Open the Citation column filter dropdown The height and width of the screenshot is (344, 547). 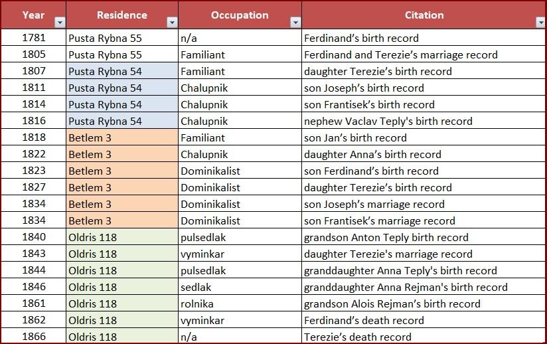tap(540, 23)
